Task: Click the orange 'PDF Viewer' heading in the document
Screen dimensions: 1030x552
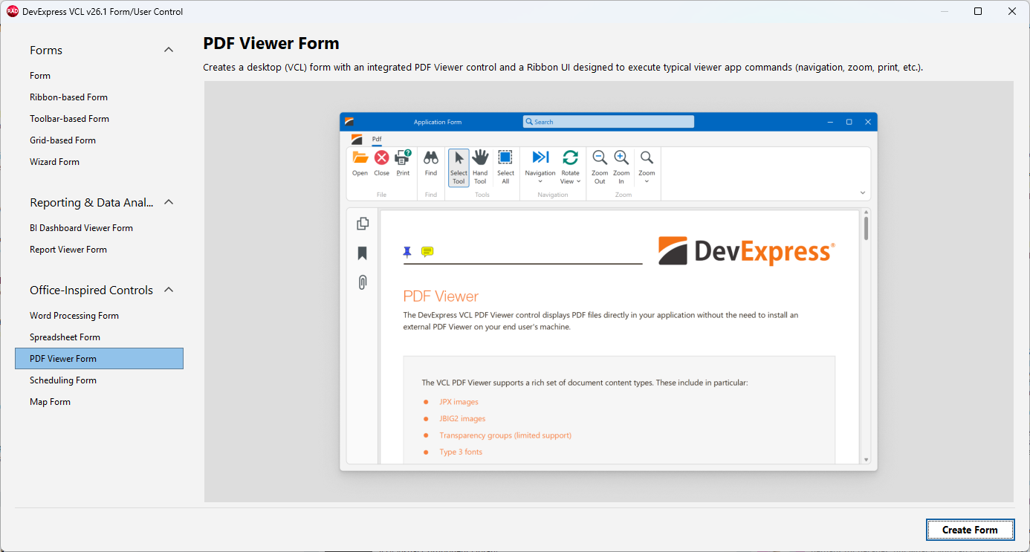Action: point(441,296)
